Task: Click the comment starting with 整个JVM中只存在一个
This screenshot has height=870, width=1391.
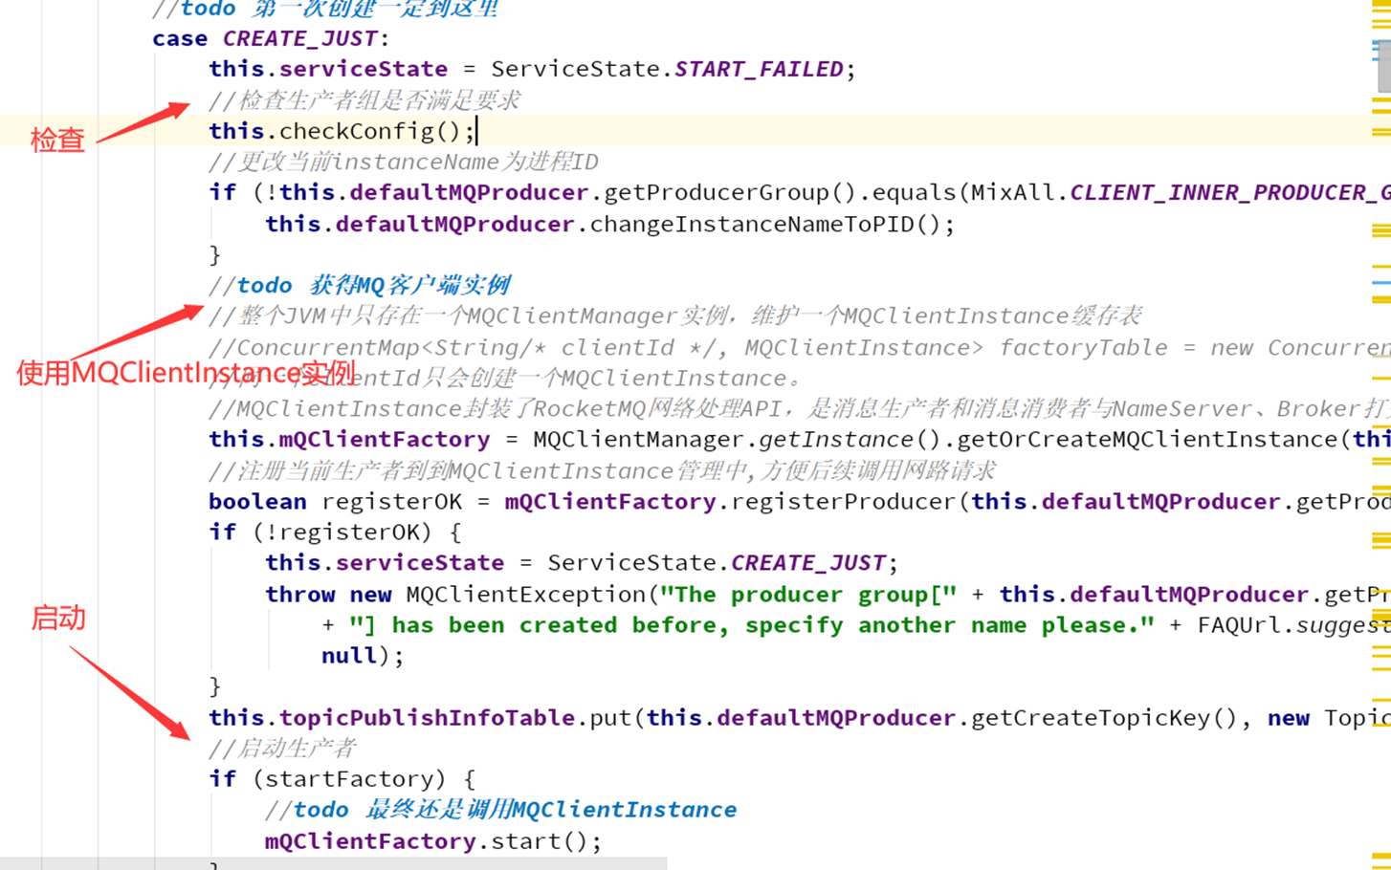Action: pyautogui.click(x=675, y=315)
